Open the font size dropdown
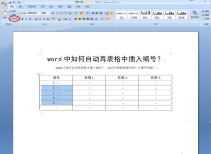Screen dimensions: 211x154 [x=49, y=13]
